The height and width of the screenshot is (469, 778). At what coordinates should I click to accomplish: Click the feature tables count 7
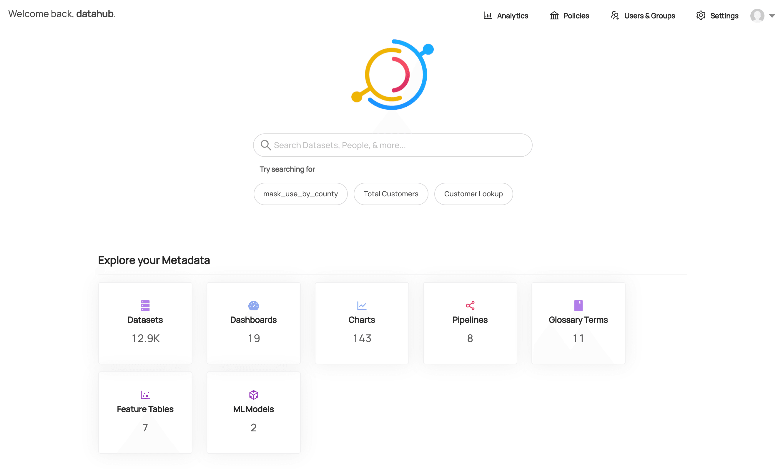[x=145, y=427]
